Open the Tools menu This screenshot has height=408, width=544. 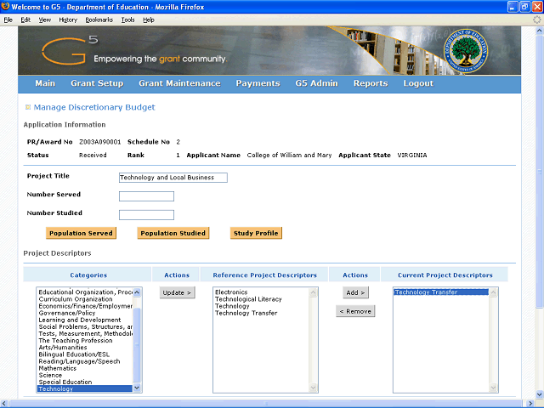click(x=127, y=20)
